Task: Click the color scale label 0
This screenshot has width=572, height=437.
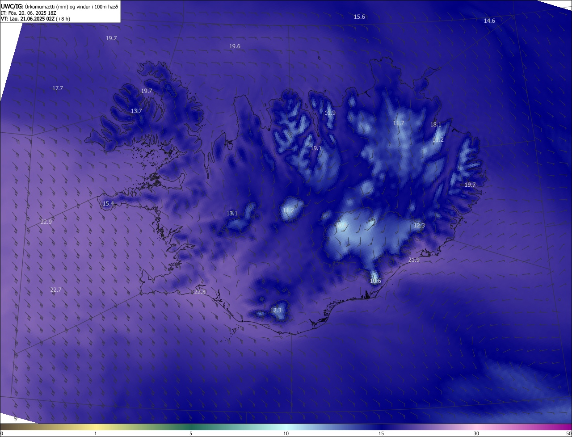Action: point(2,433)
